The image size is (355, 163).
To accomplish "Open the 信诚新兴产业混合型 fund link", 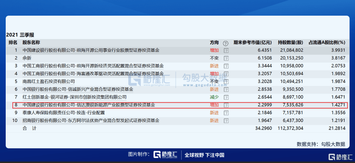I will (x=78, y=89).
